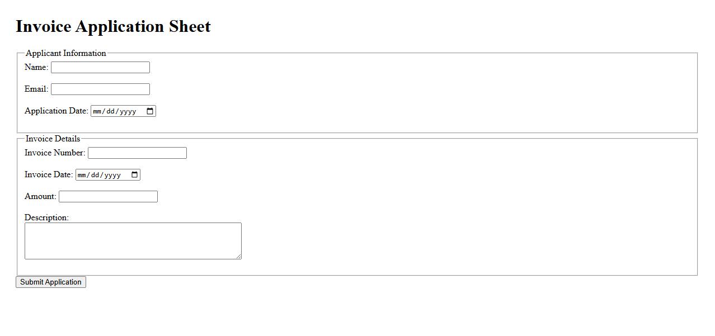Select the year segment of Invoice Date

[x=112, y=175]
